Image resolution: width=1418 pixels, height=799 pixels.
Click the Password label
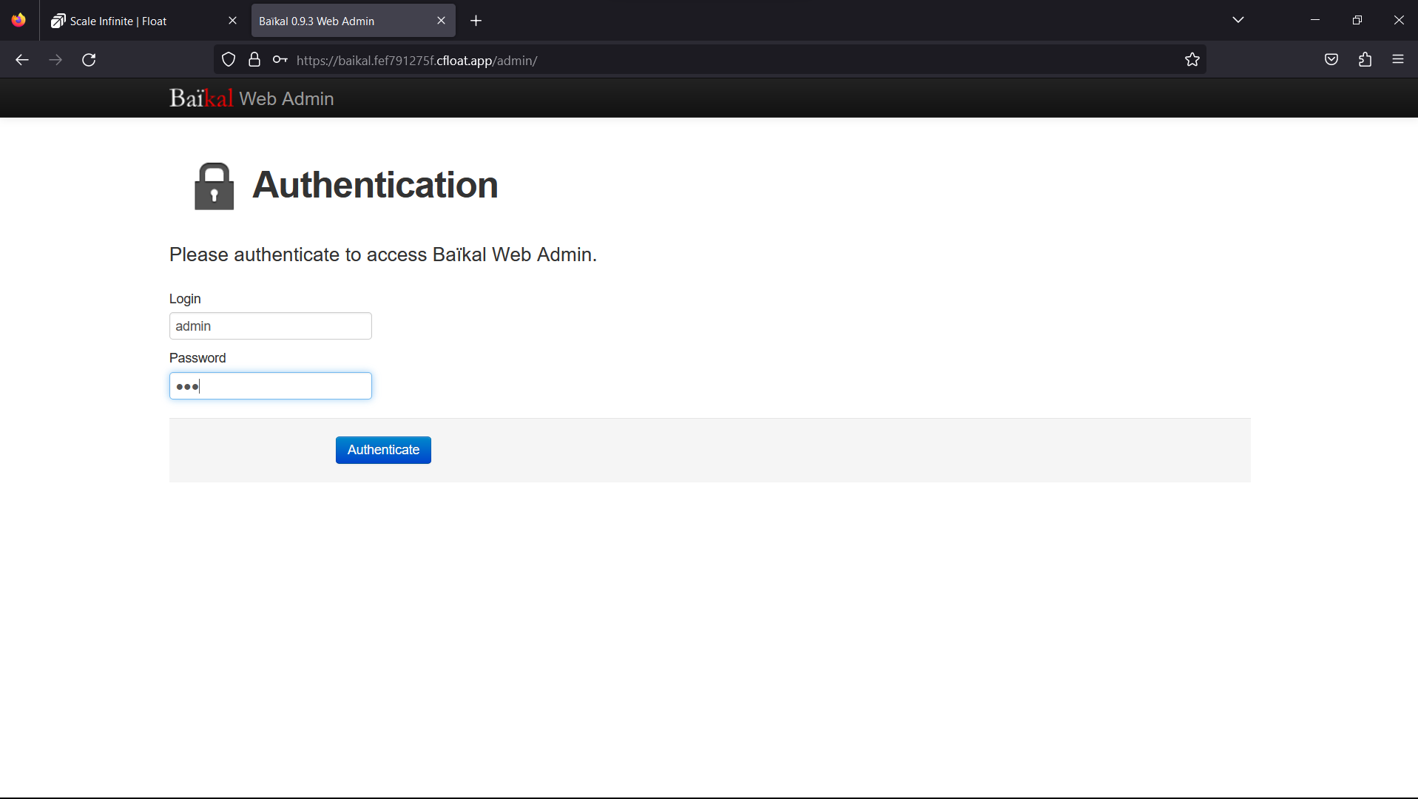197,358
